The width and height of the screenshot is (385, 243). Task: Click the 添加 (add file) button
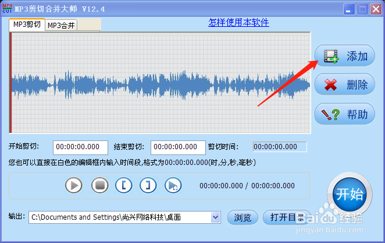tap(344, 55)
